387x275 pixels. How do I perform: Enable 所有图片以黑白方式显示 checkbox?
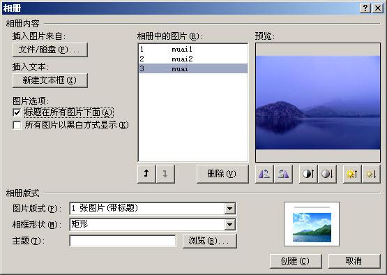[17, 125]
